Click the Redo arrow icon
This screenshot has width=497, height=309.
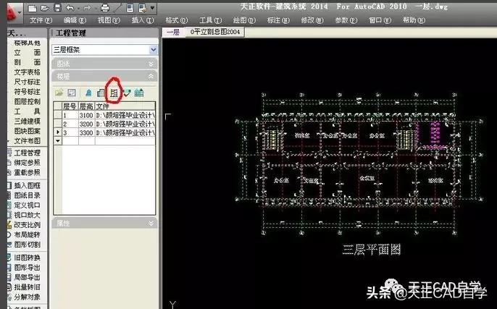(87, 8)
